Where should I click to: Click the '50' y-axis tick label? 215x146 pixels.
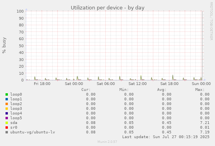point(21,46)
